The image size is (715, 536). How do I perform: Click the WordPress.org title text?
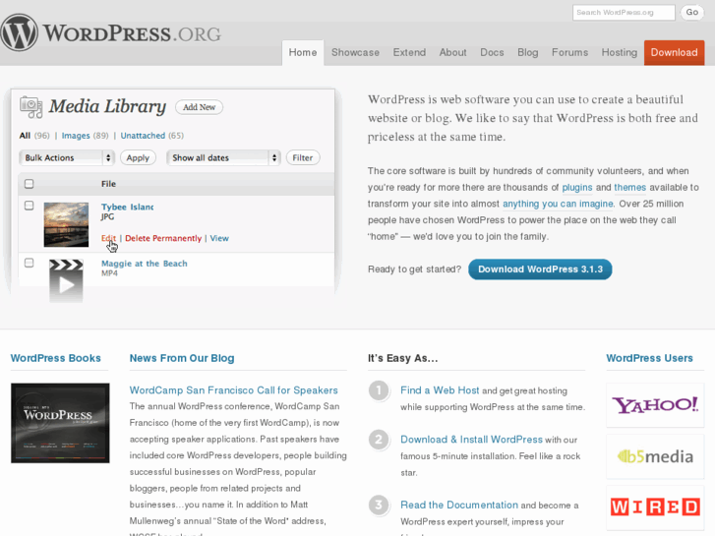(x=132, y=33)
